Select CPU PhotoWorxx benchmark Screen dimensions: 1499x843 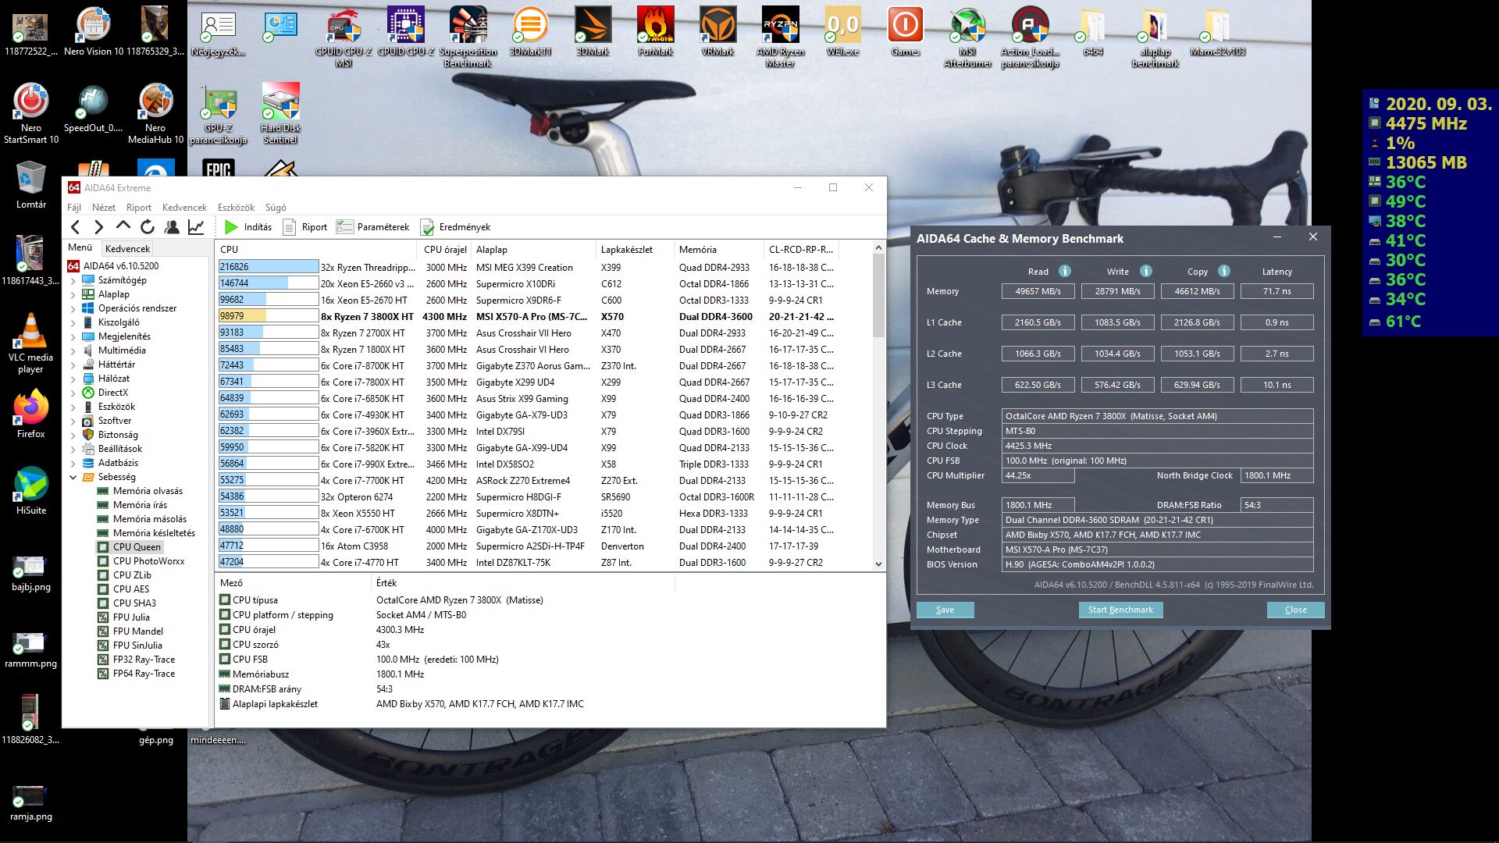[148, 561]
